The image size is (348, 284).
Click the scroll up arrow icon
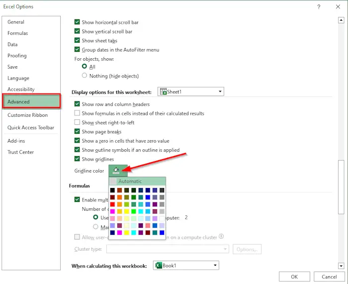(x=341, y=20)
